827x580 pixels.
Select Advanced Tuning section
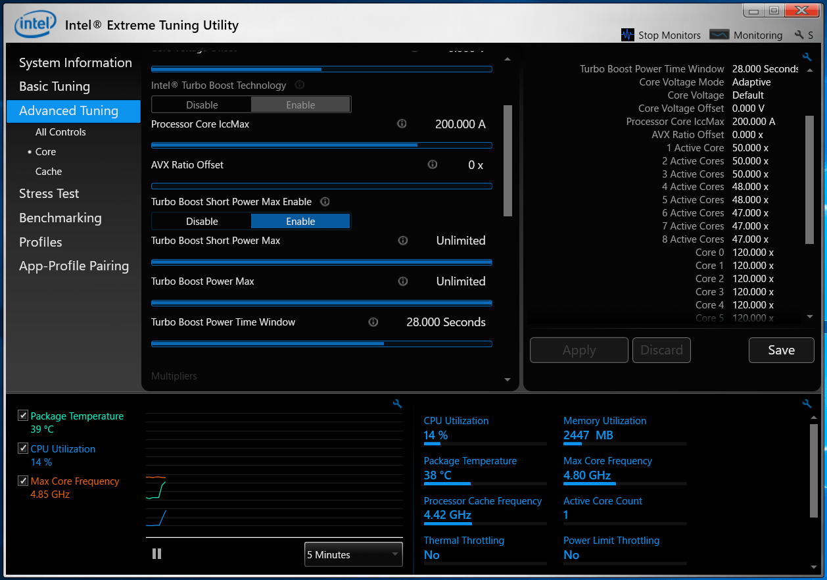point(74,110)
